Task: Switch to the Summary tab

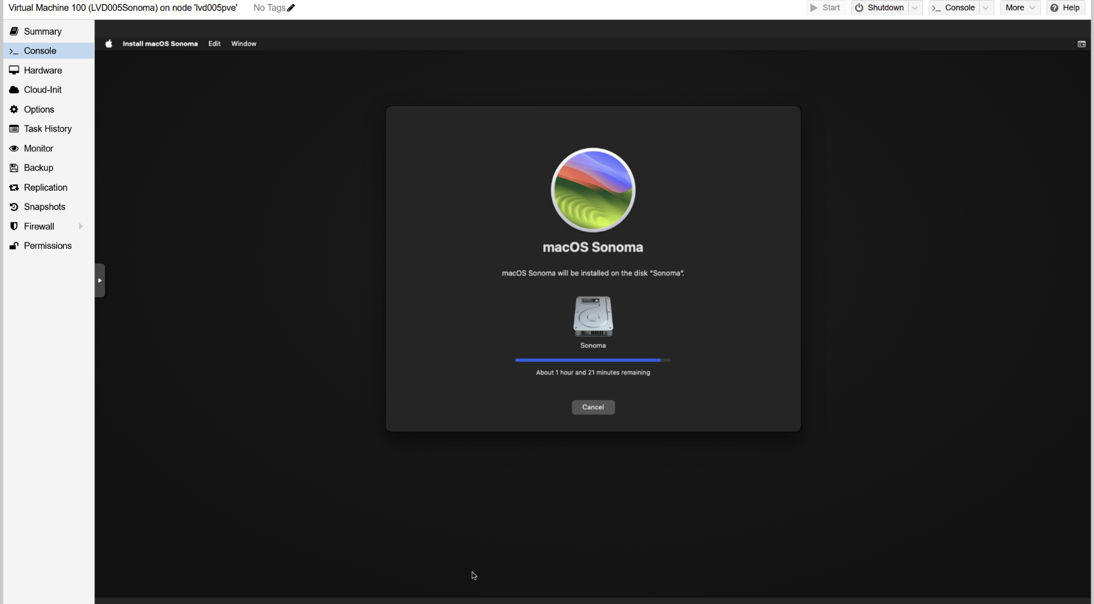Action: [x=48, y=31]
